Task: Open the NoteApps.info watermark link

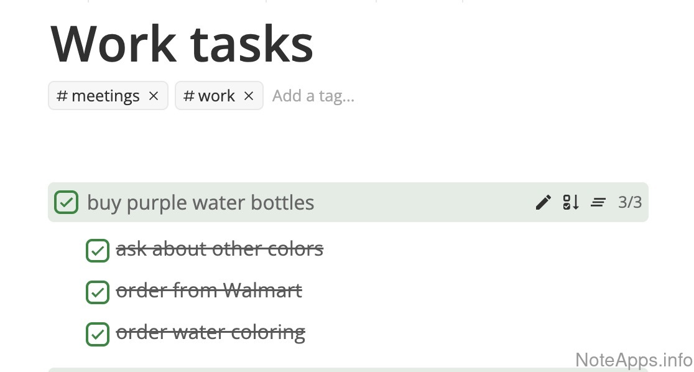Action: tap(633, 360)
